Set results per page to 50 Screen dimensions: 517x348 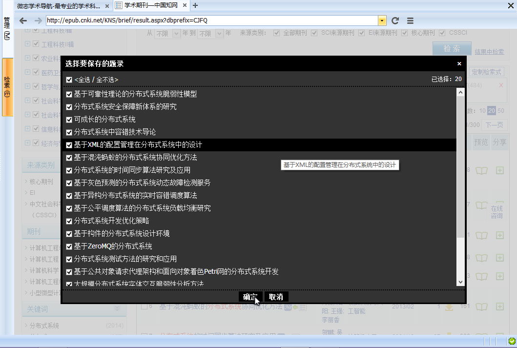click(501, 110)
